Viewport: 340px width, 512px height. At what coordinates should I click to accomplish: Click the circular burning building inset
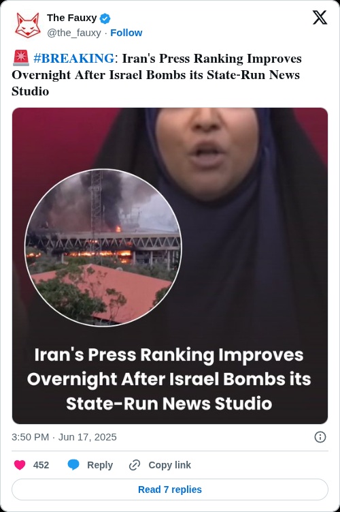point(103,247)
